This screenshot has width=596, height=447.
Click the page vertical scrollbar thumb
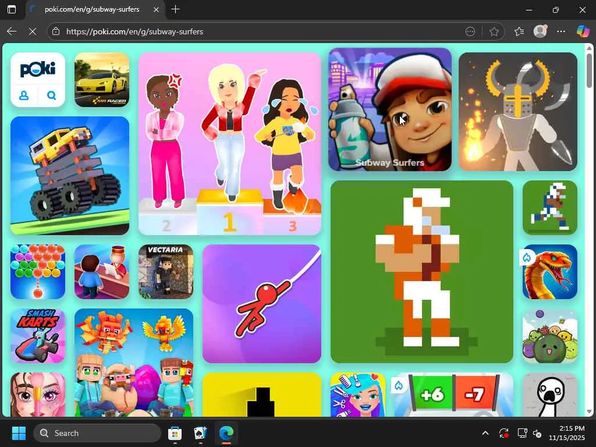[x=589, y=70]
